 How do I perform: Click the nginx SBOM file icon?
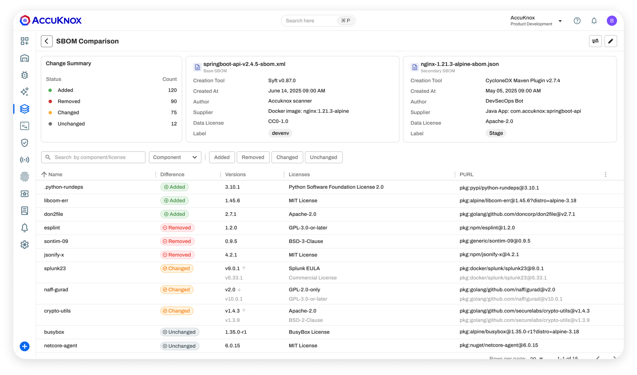[x=415, y=67]
